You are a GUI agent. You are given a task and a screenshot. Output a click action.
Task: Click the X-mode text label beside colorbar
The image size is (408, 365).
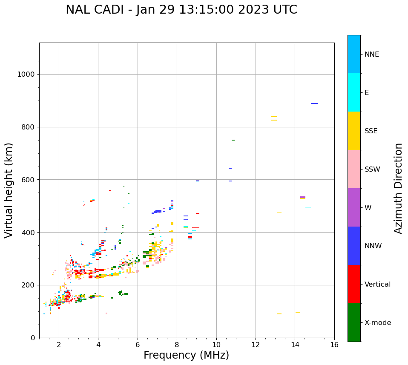378,323
